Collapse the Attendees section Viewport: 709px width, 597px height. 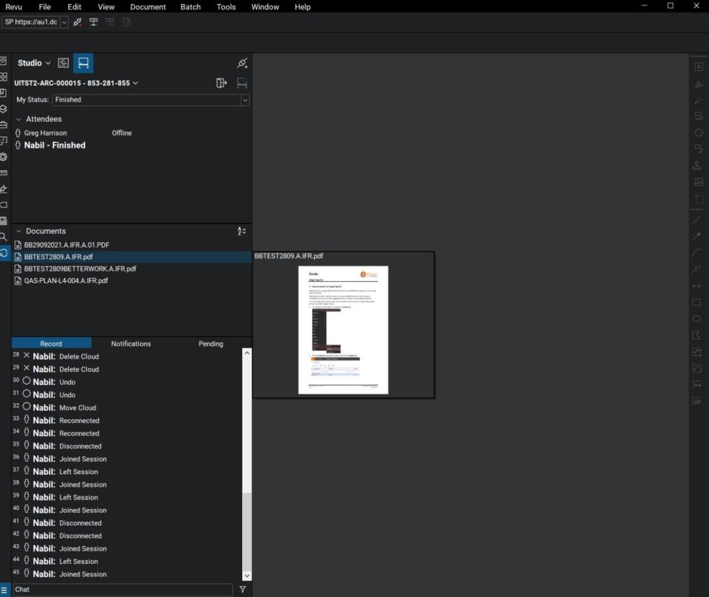[19, 119]
